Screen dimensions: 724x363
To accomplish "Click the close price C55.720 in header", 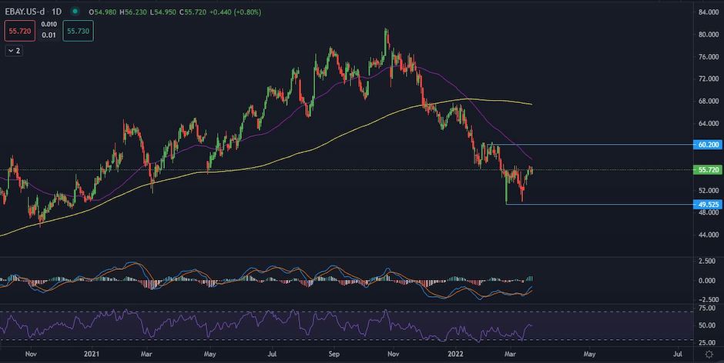I will (192, 12).
